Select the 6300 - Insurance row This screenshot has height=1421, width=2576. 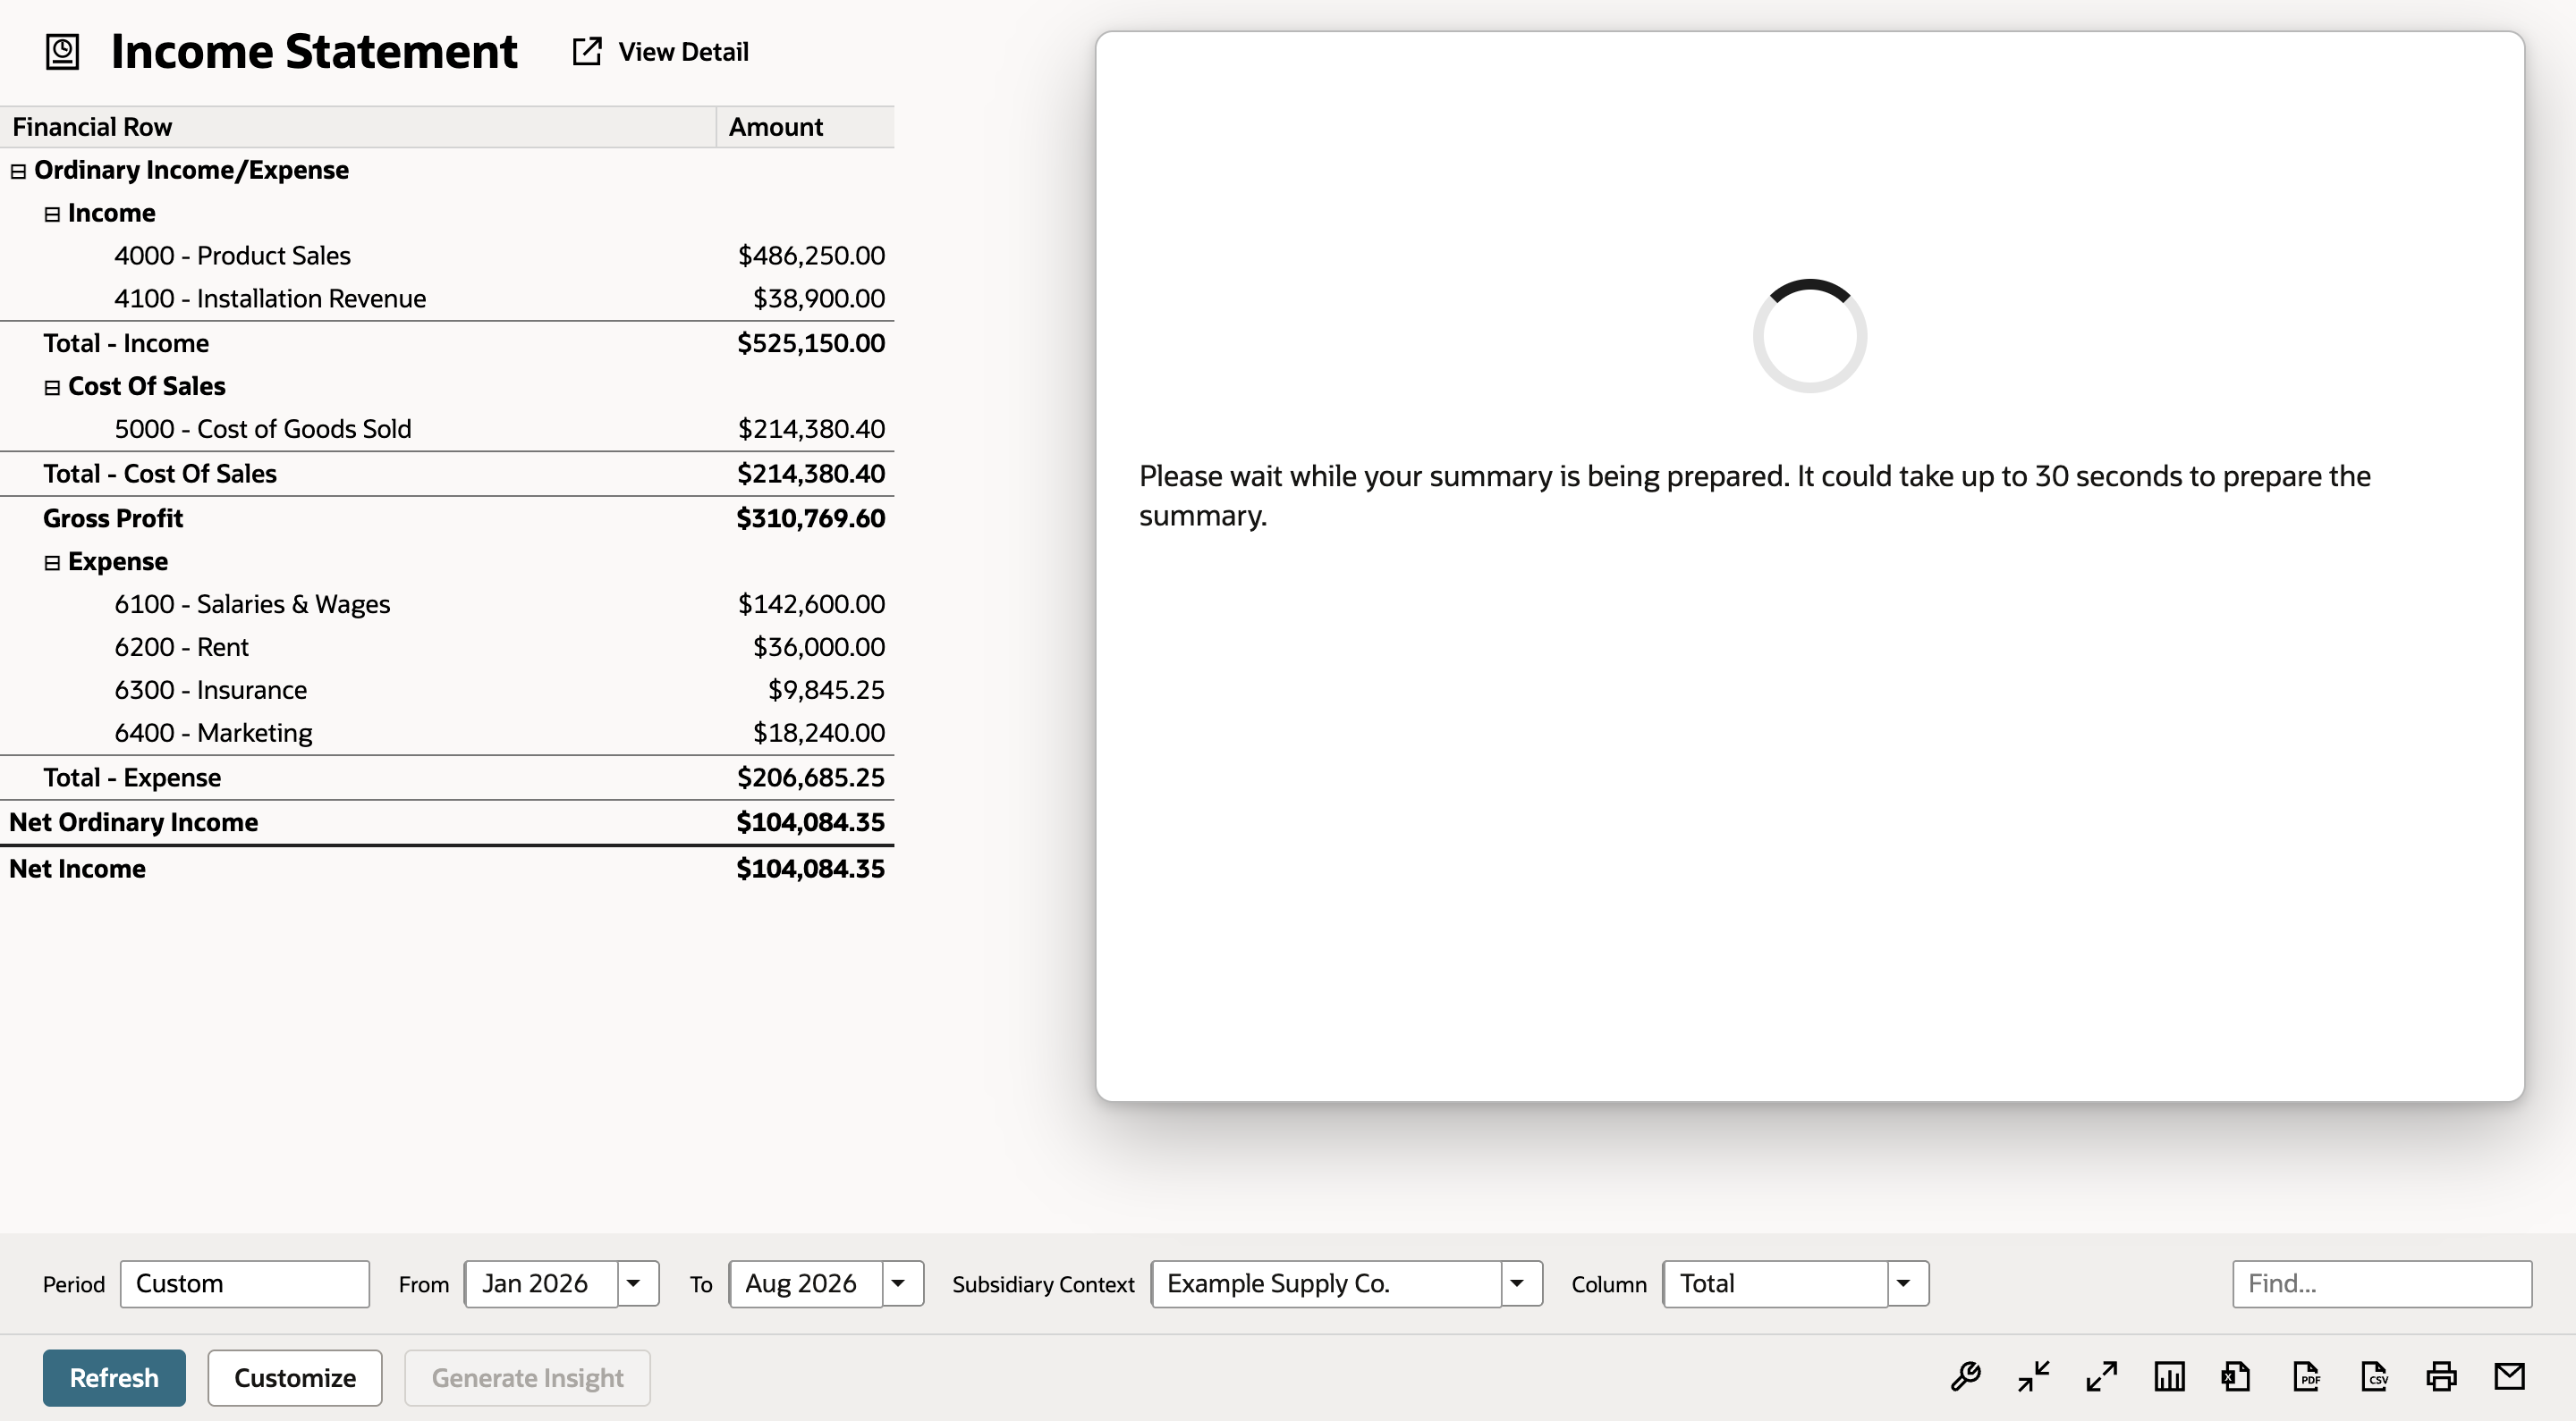click(447, 691)
